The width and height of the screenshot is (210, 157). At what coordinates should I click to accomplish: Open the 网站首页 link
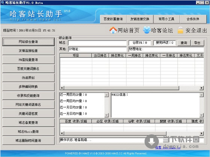pyautogui.click(x=128, y=30)
